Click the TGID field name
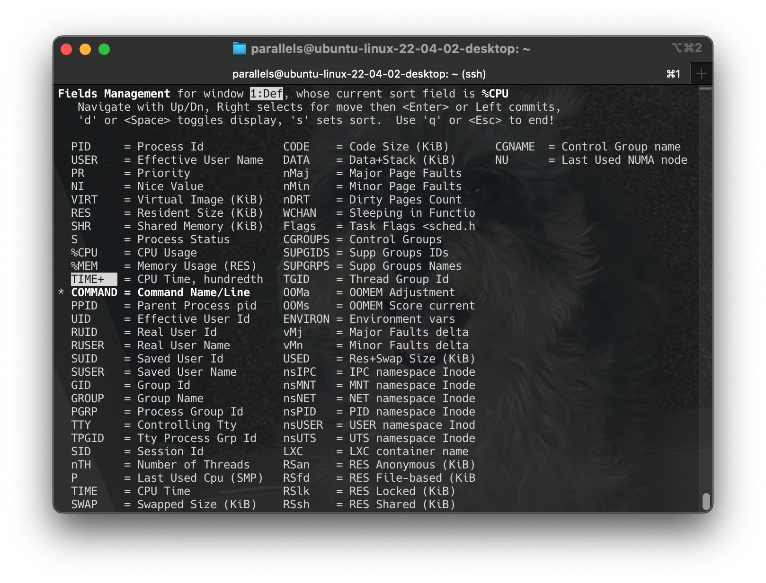Image resolution: width=766 pixels, height=583 pixels. coord(296,279)
